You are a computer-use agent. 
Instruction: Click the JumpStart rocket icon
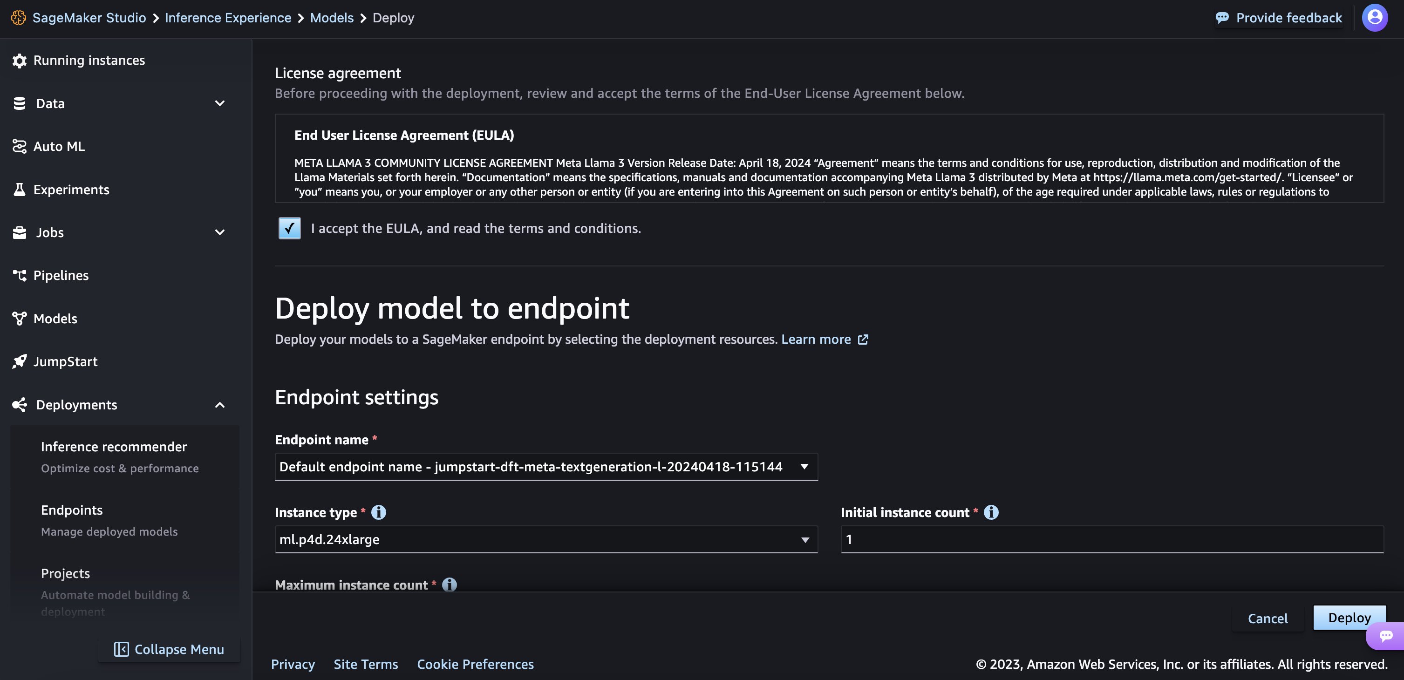tap(20, 361)
